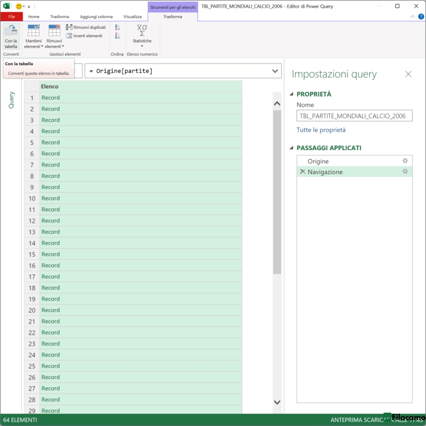This screenshot has height=426, width=426.
Task: Open Tutte le proprietà link
Action: click(321, 130)
